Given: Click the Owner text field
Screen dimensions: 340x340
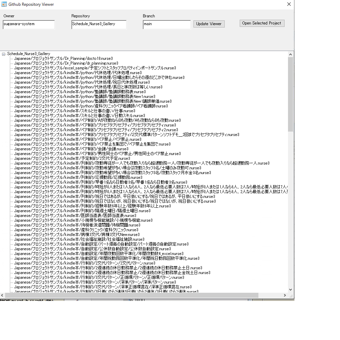Looking at the screenshot, I should 29,24.
